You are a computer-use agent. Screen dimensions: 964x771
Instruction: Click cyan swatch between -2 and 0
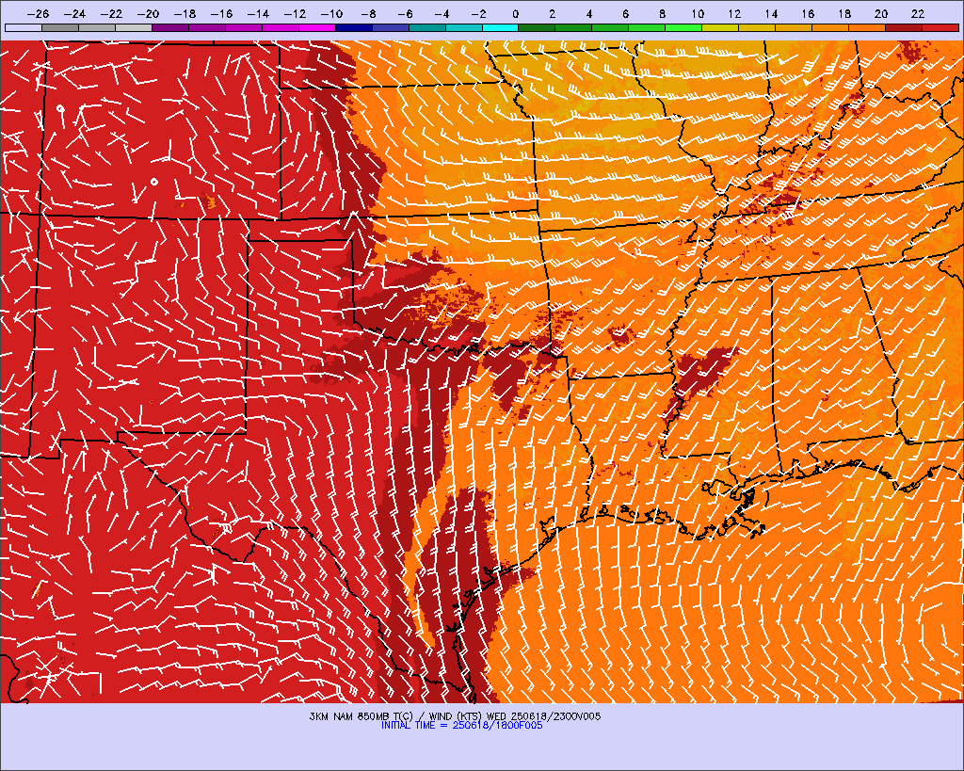pos(501,27)
